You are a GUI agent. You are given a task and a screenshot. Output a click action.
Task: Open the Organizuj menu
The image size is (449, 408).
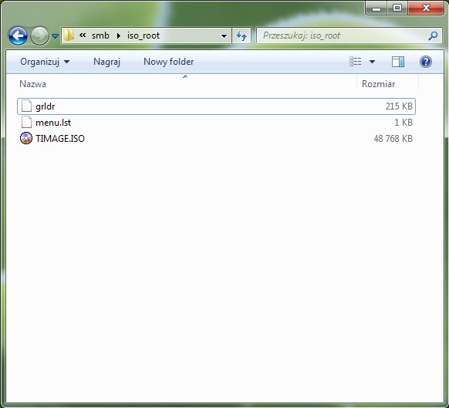coord(45,62)
